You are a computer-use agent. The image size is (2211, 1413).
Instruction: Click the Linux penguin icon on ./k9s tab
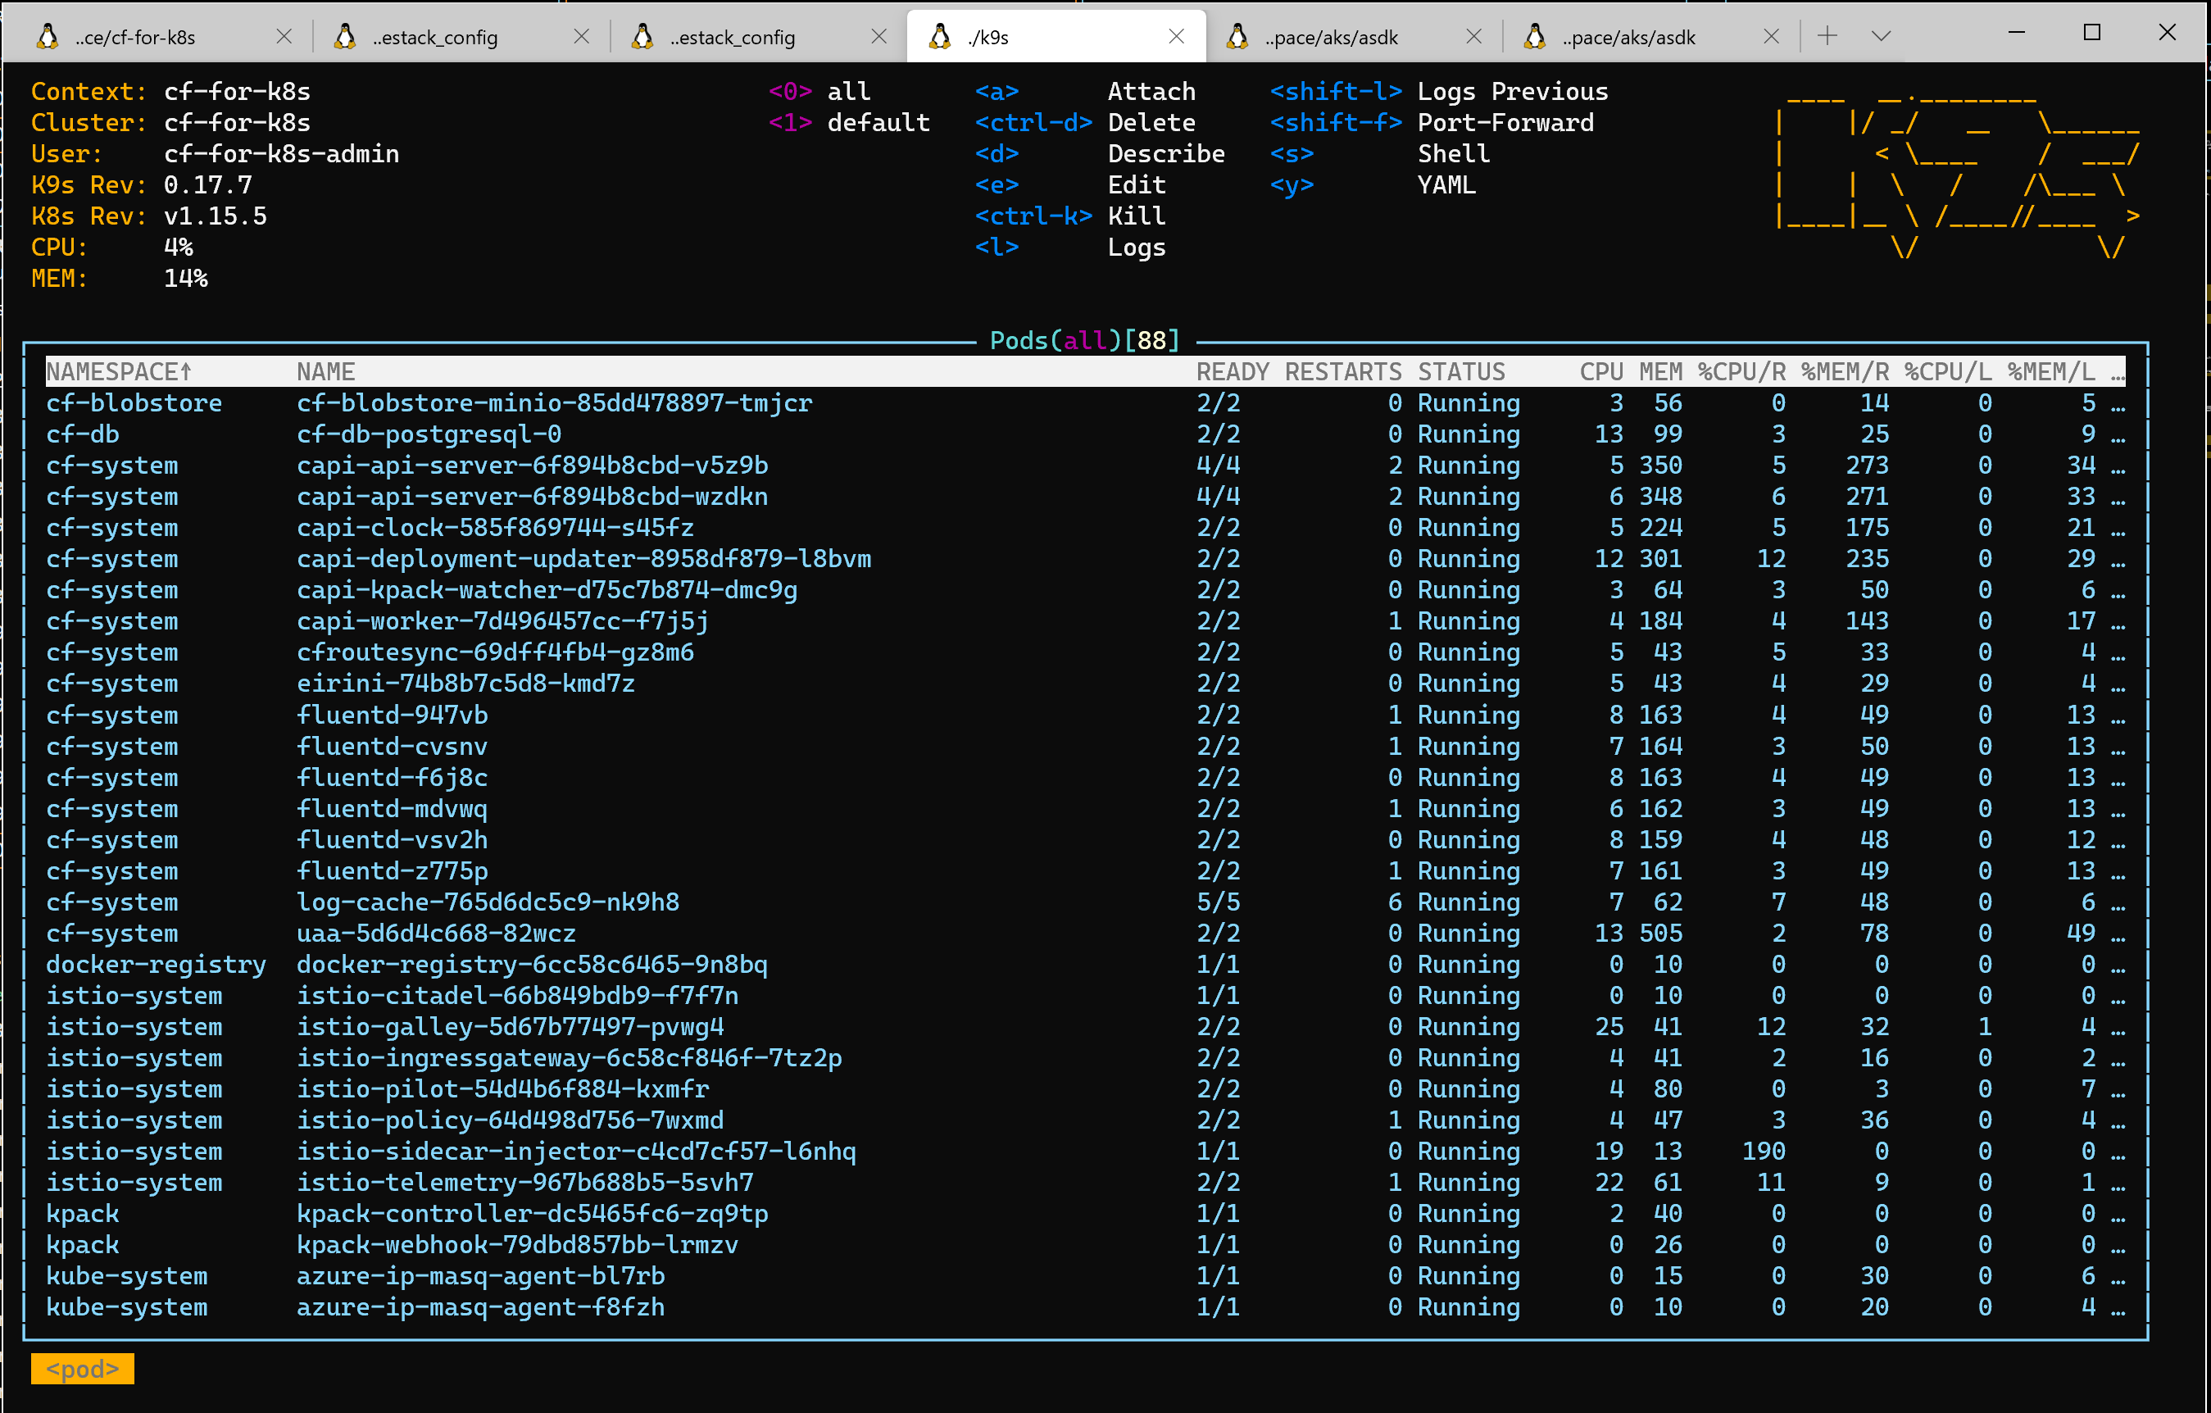(939, 37)
